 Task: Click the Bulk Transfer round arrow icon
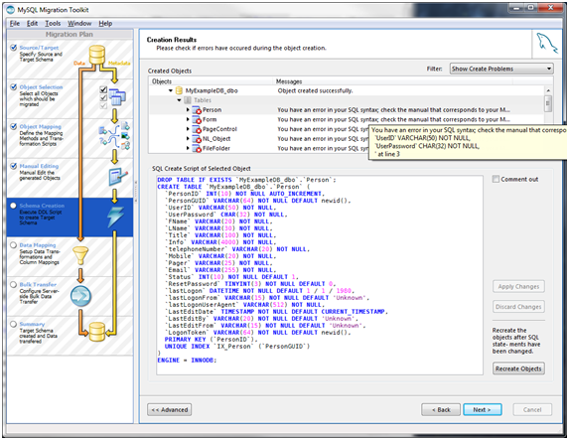[x=80, y=296]
